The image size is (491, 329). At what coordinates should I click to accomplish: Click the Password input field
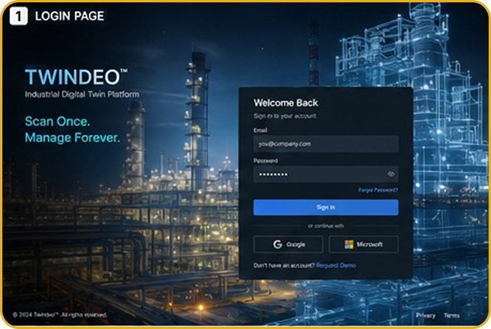[325, 174]
